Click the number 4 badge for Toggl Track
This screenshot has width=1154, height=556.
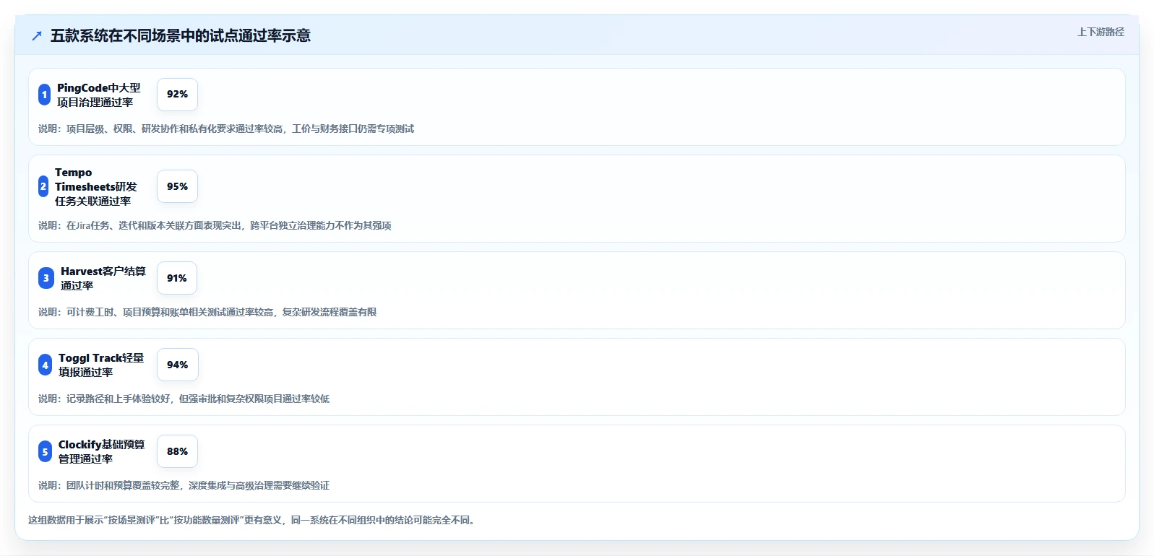tap(45, 365)
